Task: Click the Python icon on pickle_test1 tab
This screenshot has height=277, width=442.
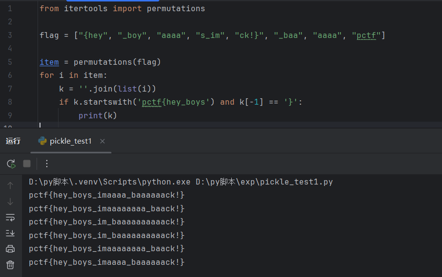Action: coord(42,141)
